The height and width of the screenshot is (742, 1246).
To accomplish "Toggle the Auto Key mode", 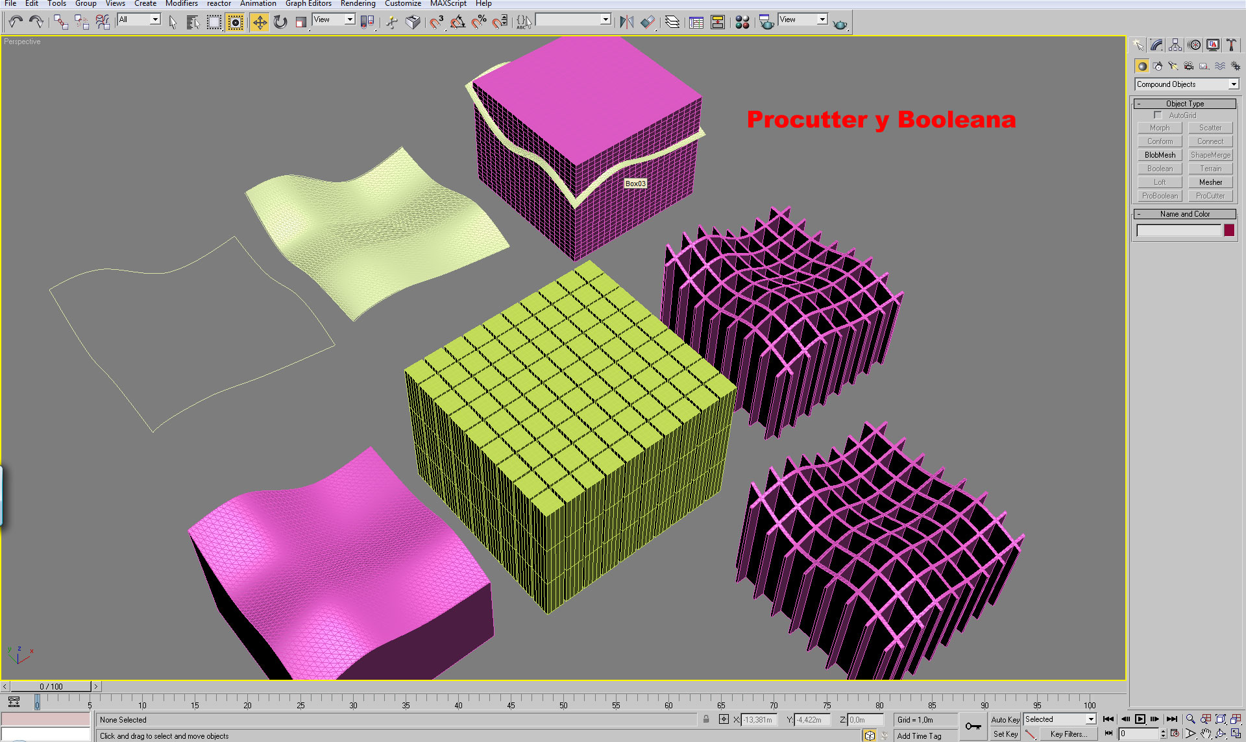I will [1005, 720].
